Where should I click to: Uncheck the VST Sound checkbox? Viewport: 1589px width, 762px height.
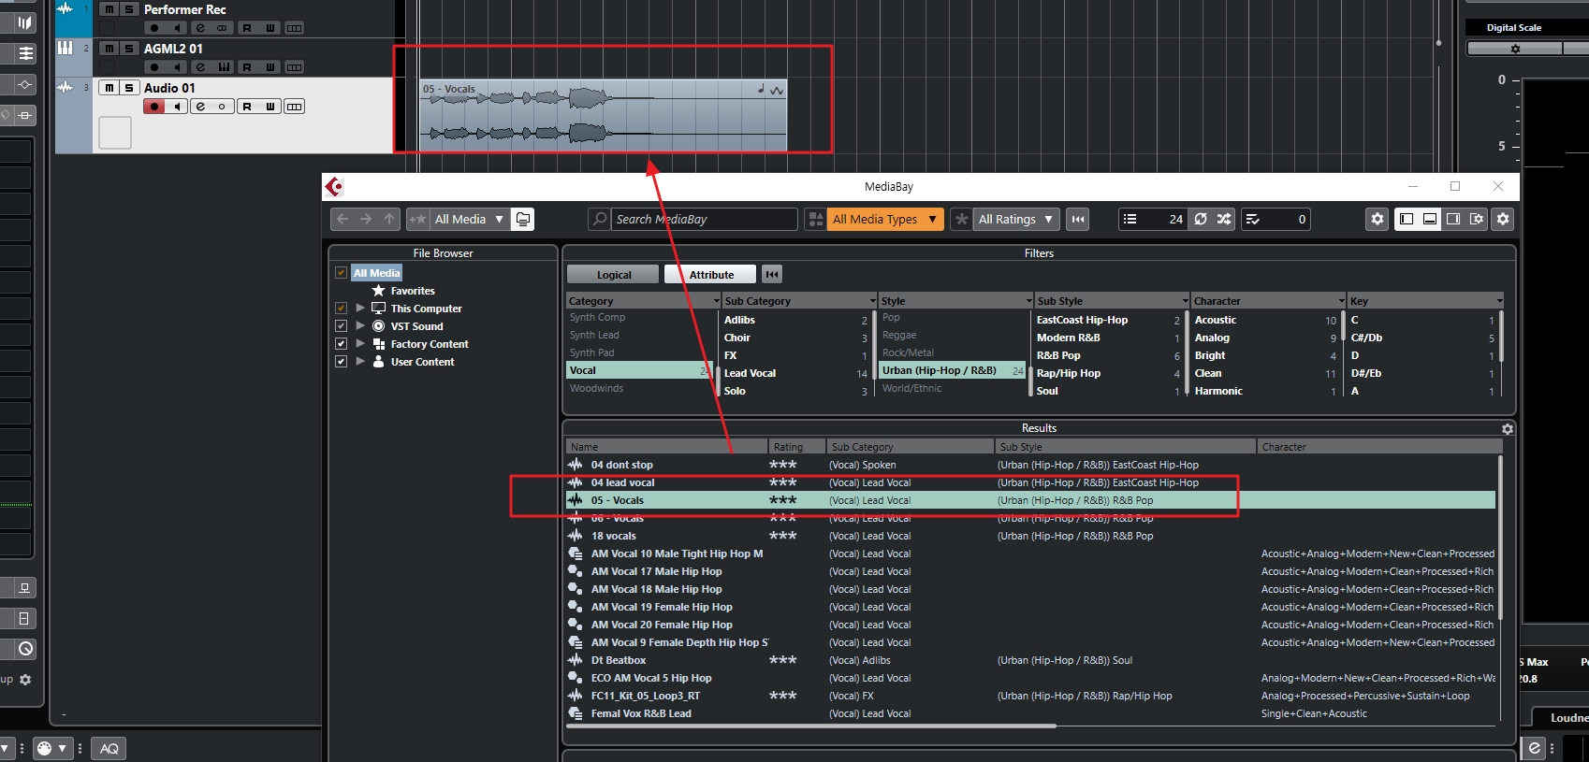[342, 326]
